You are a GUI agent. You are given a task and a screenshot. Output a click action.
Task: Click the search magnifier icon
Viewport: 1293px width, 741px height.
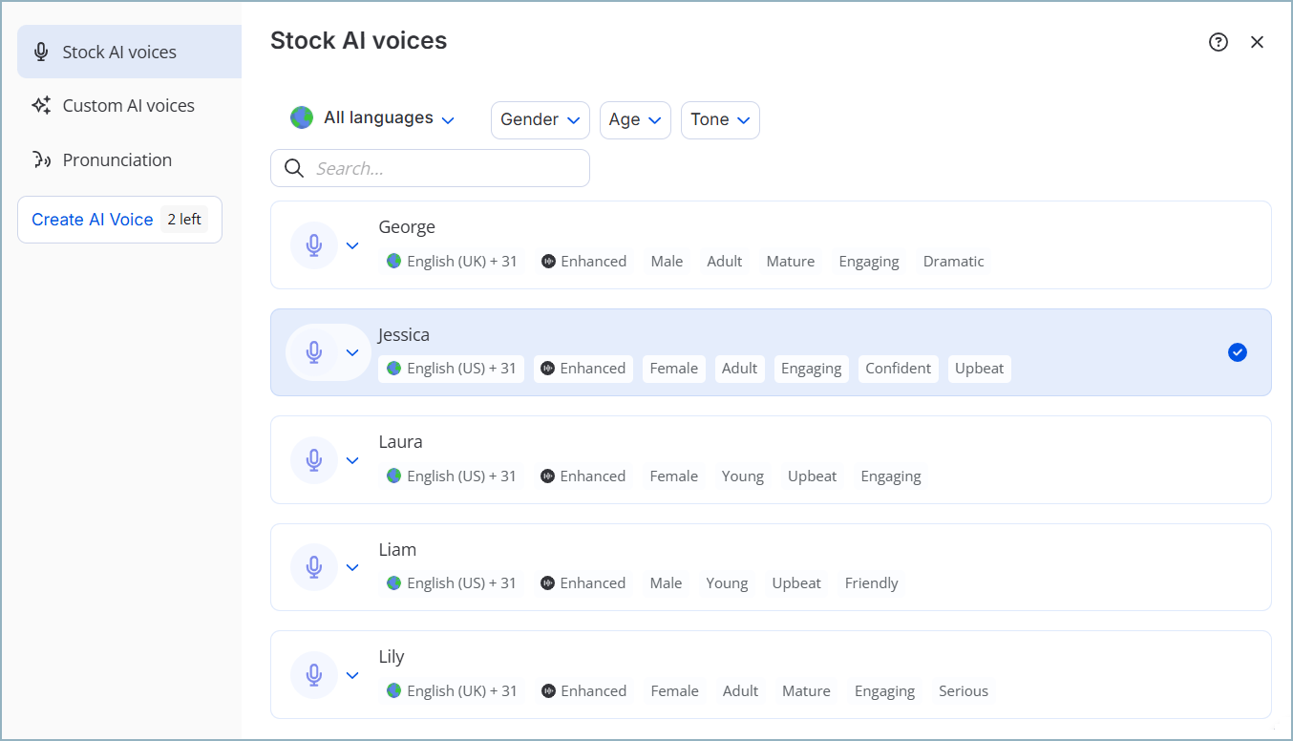(x=293, y=167)
